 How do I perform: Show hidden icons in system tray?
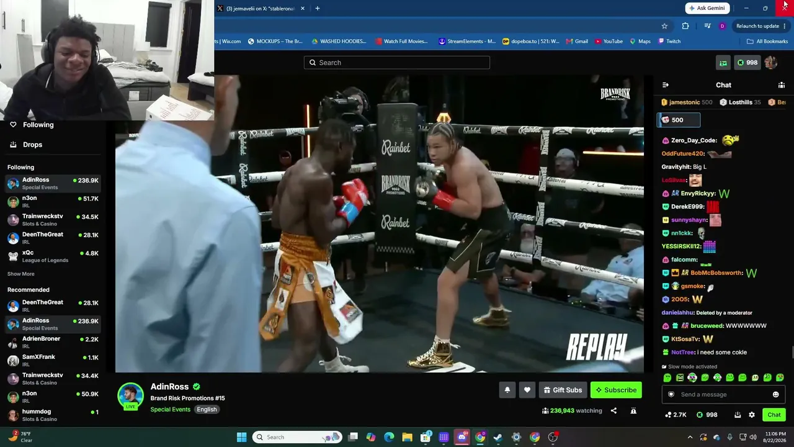coord(690,437)
